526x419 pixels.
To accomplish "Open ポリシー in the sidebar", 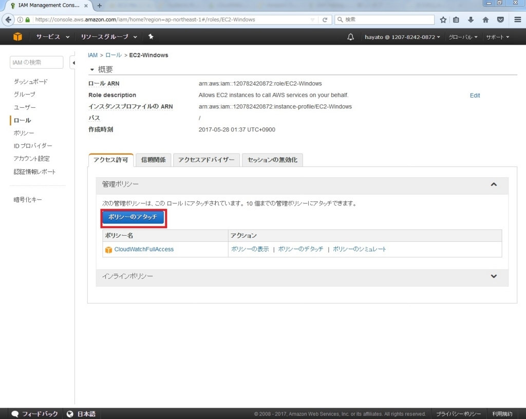I will 24,133.
